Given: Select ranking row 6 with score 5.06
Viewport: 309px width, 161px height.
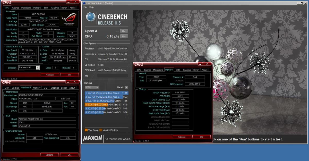Looking at the screenshot, I should (x=106, y=112).
